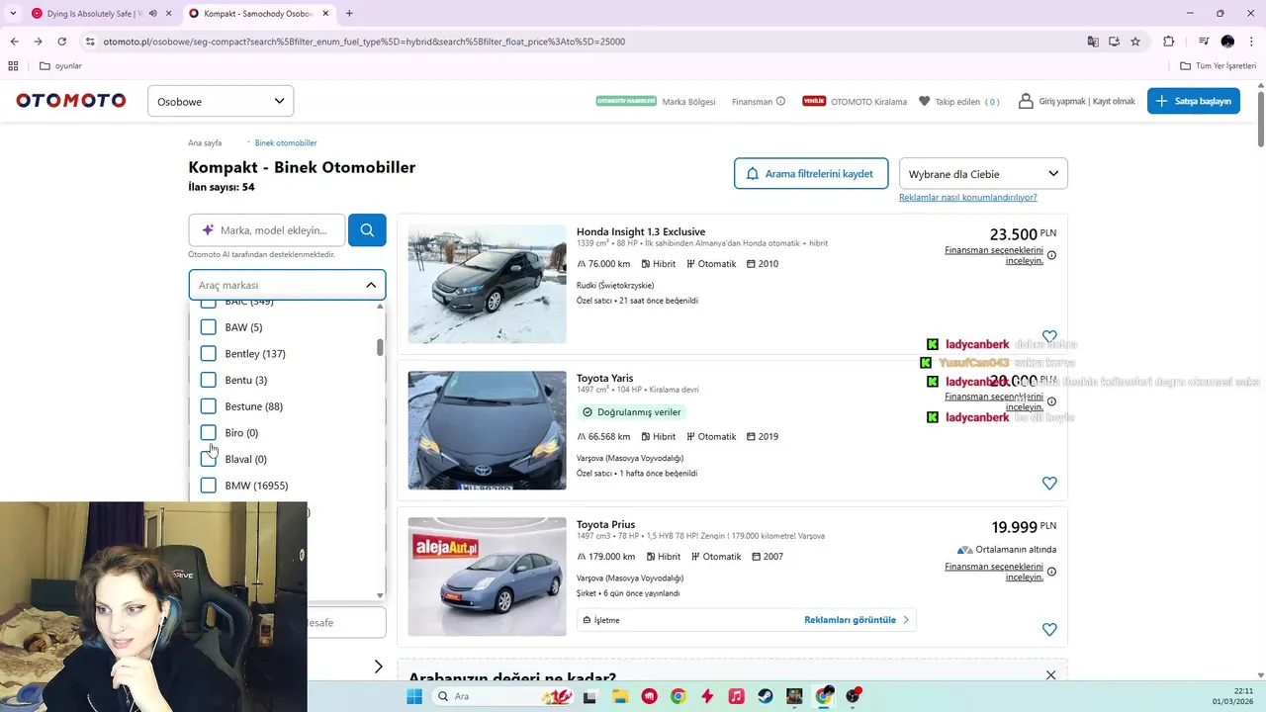Open File Explorer from the taskbar
Screen dimensions: 1266x712
[x=619, y=696]
